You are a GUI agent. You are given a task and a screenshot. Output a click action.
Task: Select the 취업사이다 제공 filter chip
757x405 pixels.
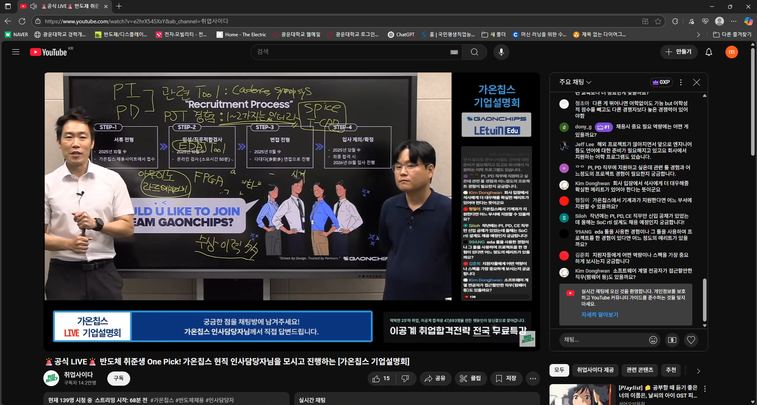pyautogui.click(x=595, y=370)
